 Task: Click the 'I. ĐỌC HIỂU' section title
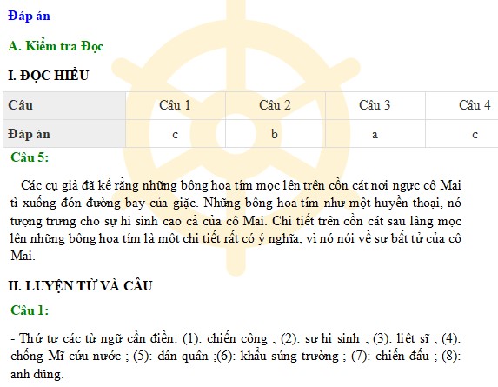click(49, 76)
